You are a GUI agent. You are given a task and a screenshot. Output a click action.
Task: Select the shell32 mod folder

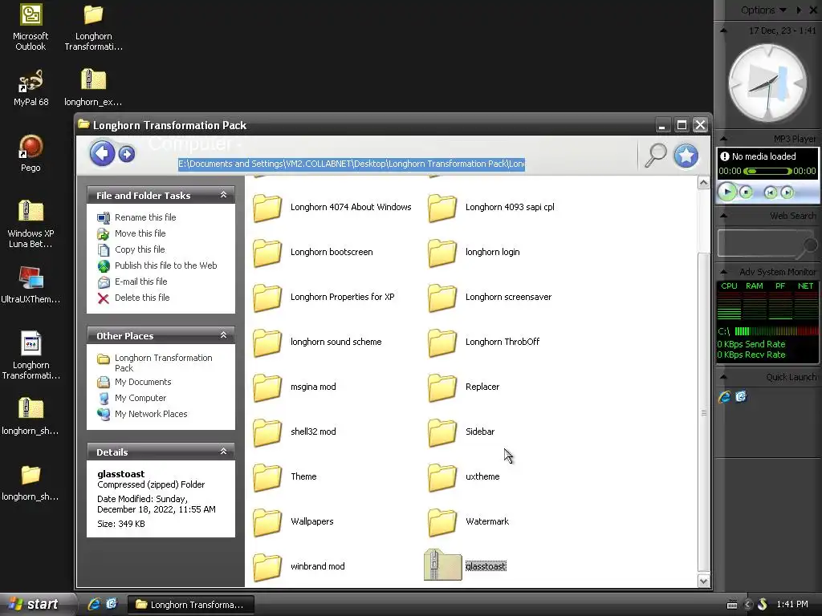295,432
